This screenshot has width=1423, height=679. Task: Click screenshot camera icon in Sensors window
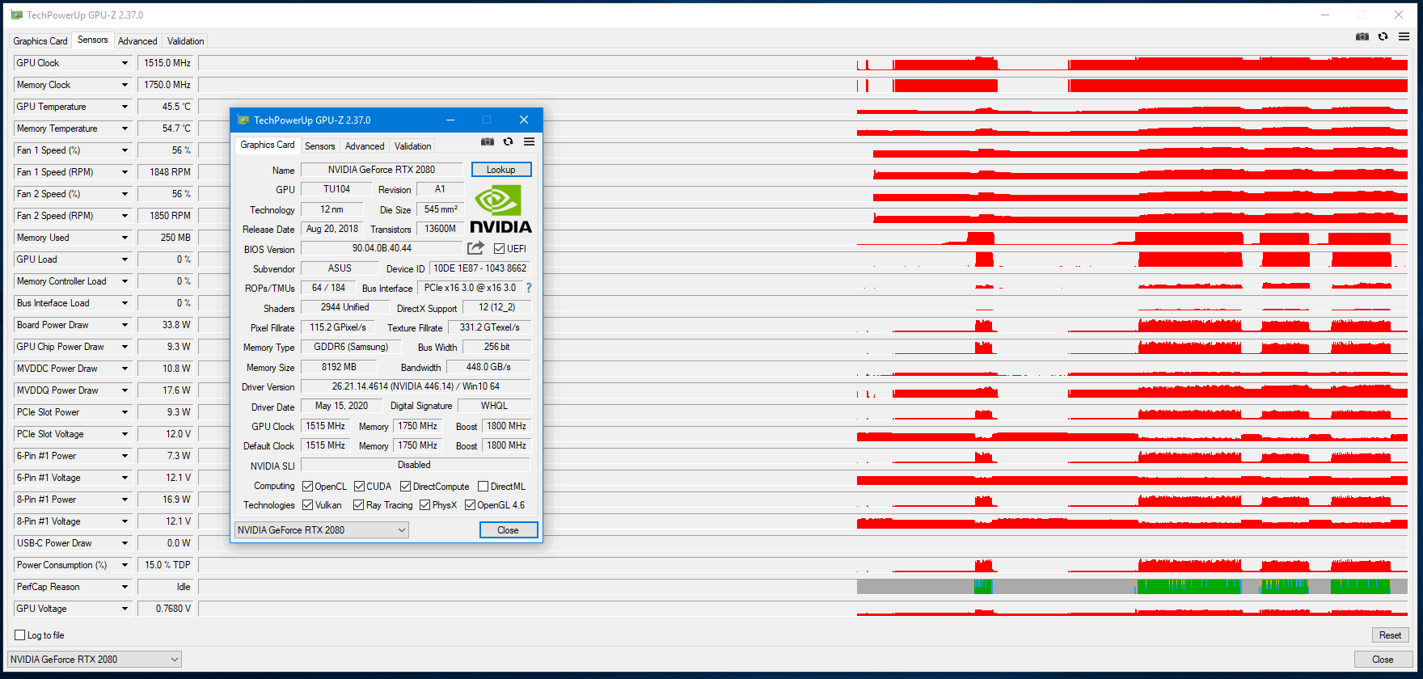(1362, 36)
